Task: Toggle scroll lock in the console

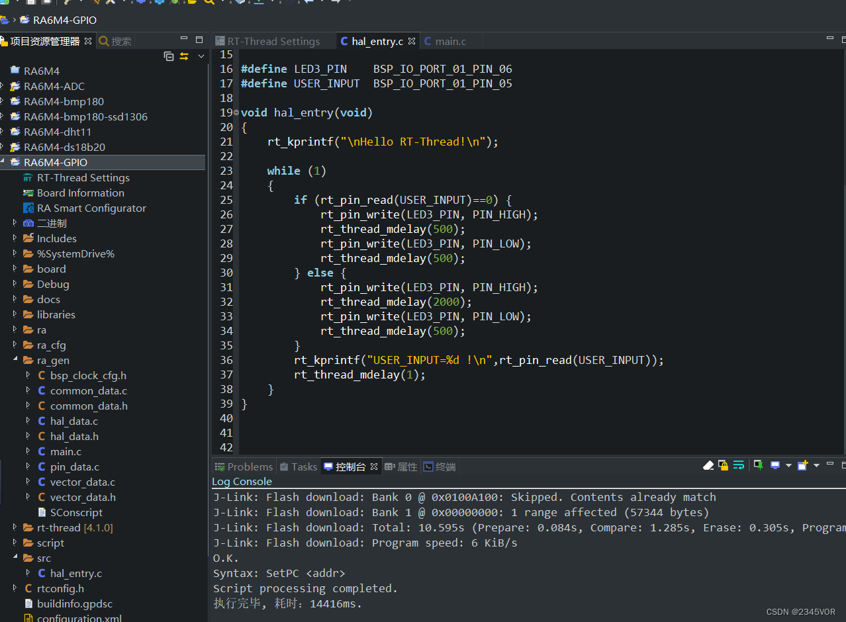Action: pos(723,466)
